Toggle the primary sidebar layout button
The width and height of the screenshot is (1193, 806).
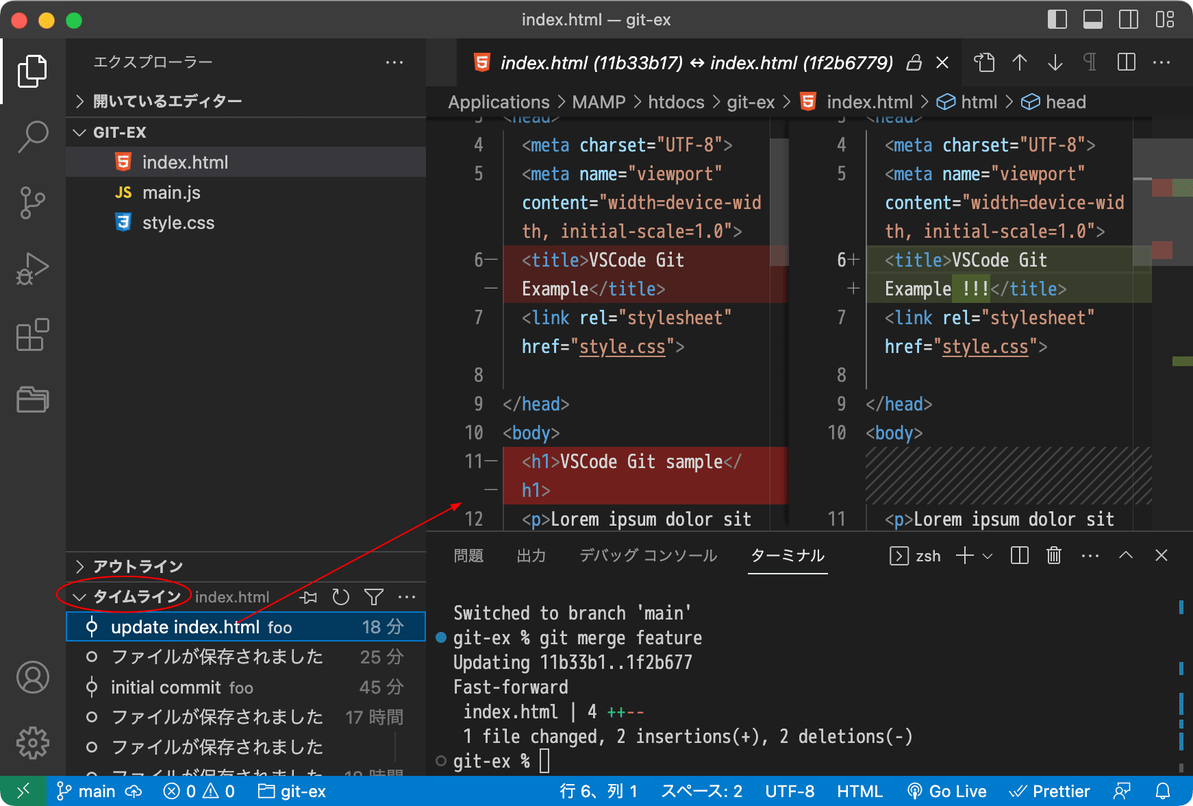click(x=1057, y=20)
